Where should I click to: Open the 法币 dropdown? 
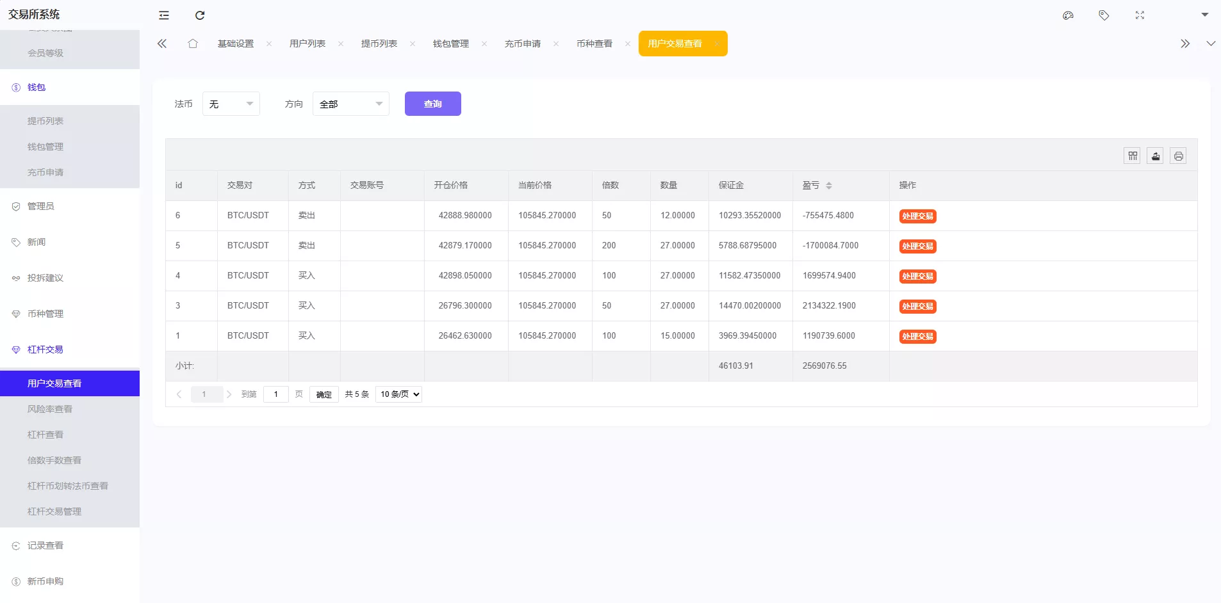[x=231, y=104]
